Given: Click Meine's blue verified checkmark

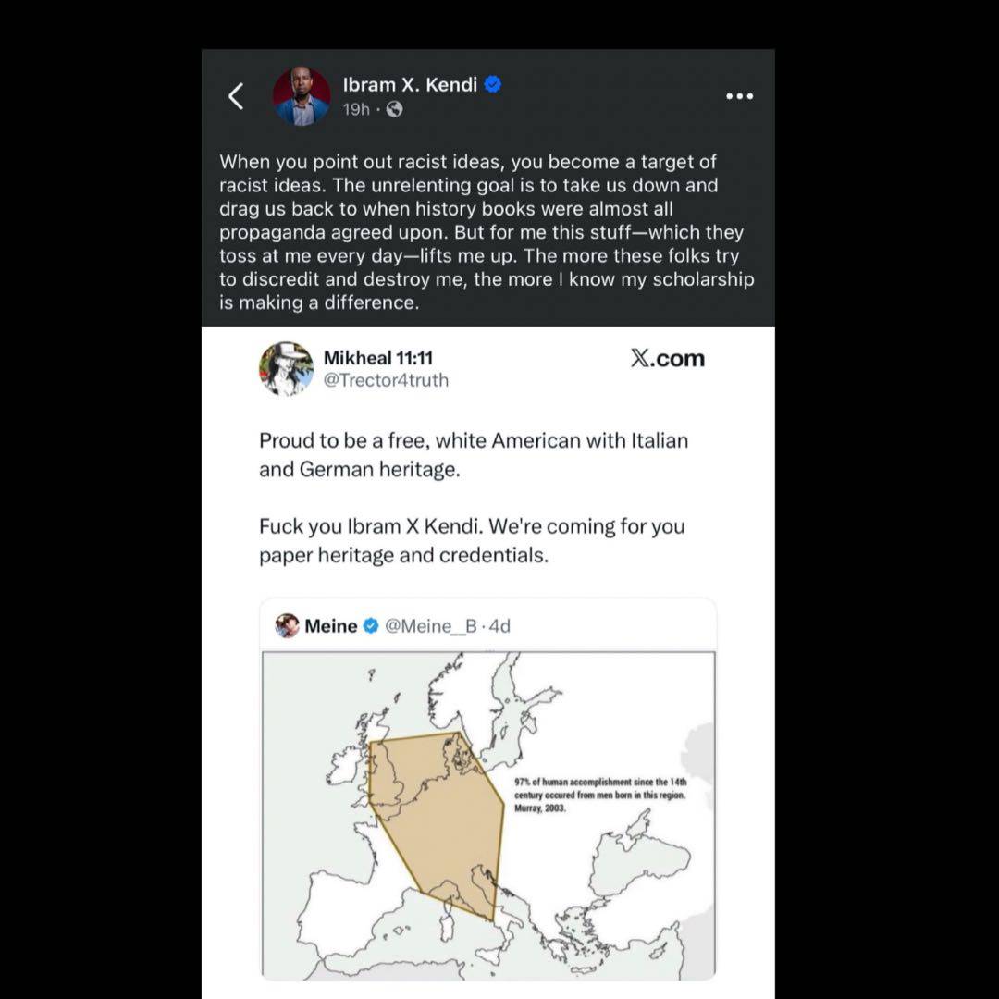Looking at the screenshot, I should [x=370, y=626].
